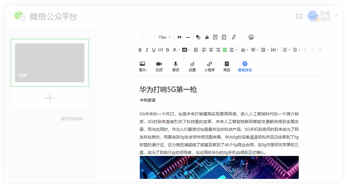
Task: Place the cursor in the 5G body paragraph
Action: point(219,133)
